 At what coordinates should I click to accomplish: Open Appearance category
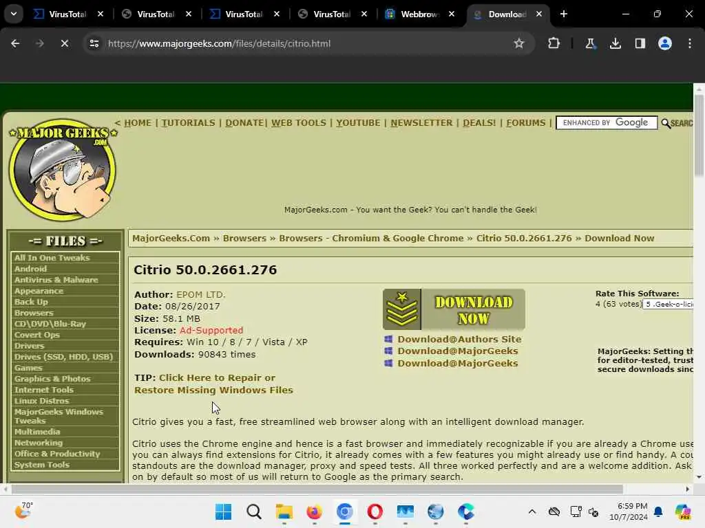(39, 291)
